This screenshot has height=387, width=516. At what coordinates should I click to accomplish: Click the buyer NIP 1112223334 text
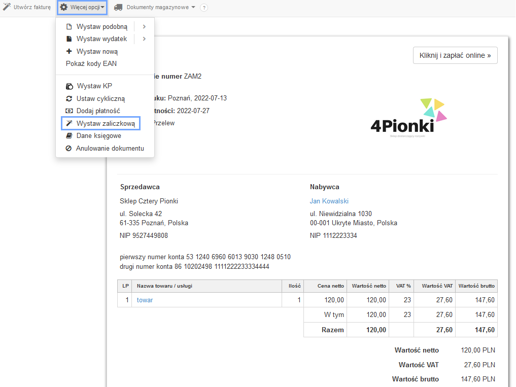coord(333,236)
